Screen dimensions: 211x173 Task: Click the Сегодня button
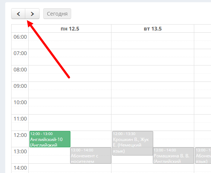click(57, 14)
